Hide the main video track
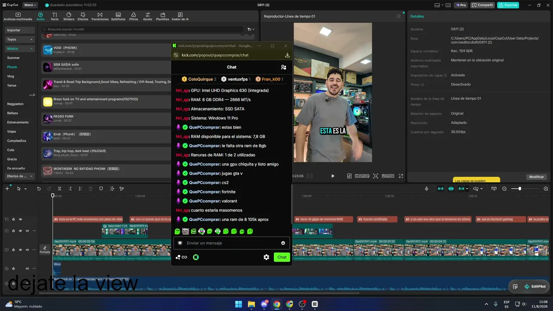The width and height of the screenshot is (553, 311). click(20, 250)
